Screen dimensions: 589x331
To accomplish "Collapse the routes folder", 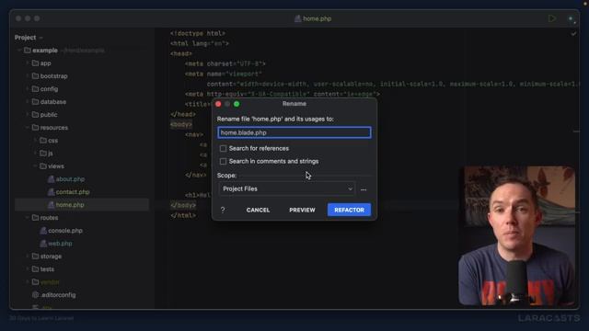I will [x=27, y=218].
